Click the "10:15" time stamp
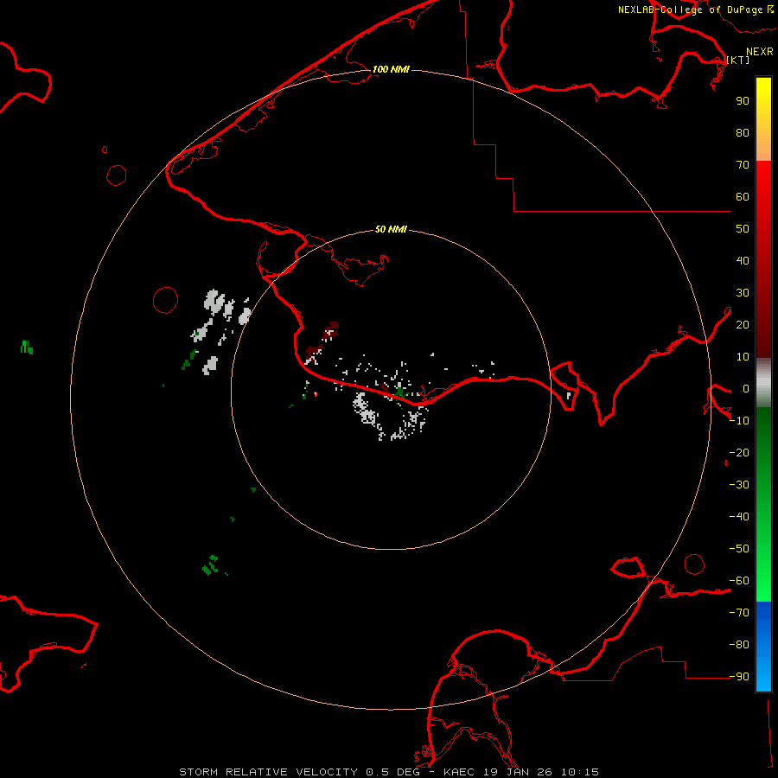This screenshot has height=778, width=778. point(580,772)
